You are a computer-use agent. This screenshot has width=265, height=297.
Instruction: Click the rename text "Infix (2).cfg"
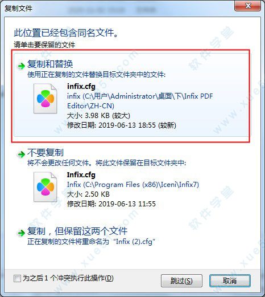click(x=134, y=242)
